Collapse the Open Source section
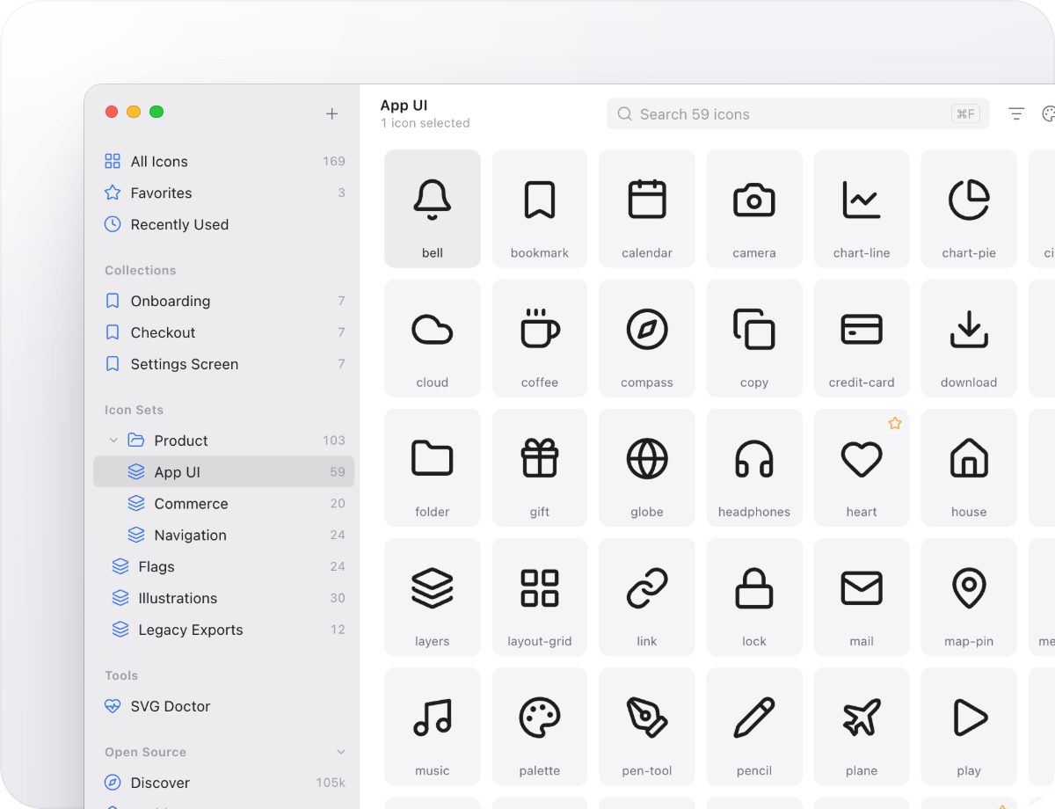The width and height of the screenshot is (1055, 809). point(341,752)
